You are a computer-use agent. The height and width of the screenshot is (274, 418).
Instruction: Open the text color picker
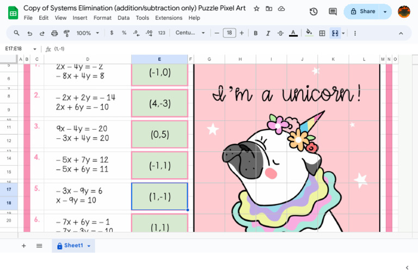point(293,33)
